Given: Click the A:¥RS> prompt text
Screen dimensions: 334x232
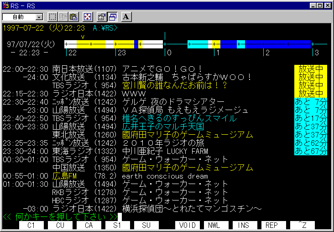Looking at the screenshot, I should point(105,28).
